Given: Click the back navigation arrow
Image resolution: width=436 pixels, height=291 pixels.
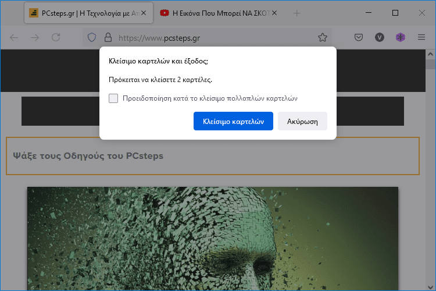Looking at the screenshot, I should pyautogui.click(x=14, y=38).
